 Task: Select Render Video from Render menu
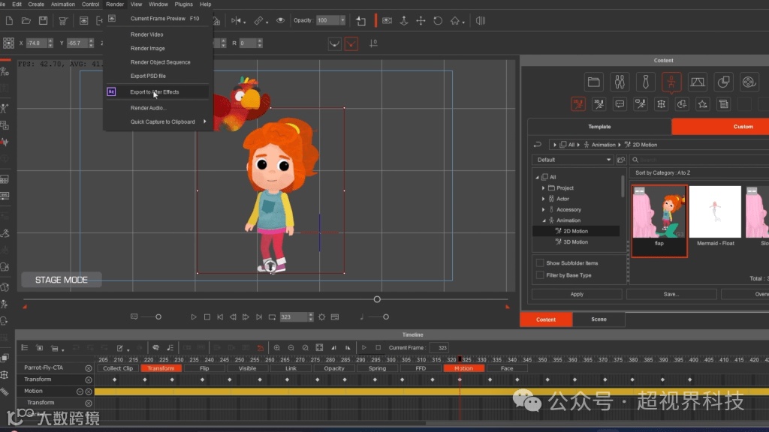(147, 34)
